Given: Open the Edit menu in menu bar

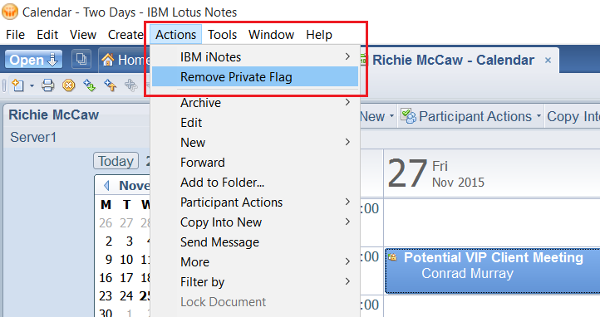Looking at the screenshot, I should pyautogui.click(x=47, y=35).
